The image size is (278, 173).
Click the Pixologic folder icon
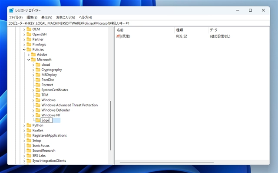[x=29, y=44]
